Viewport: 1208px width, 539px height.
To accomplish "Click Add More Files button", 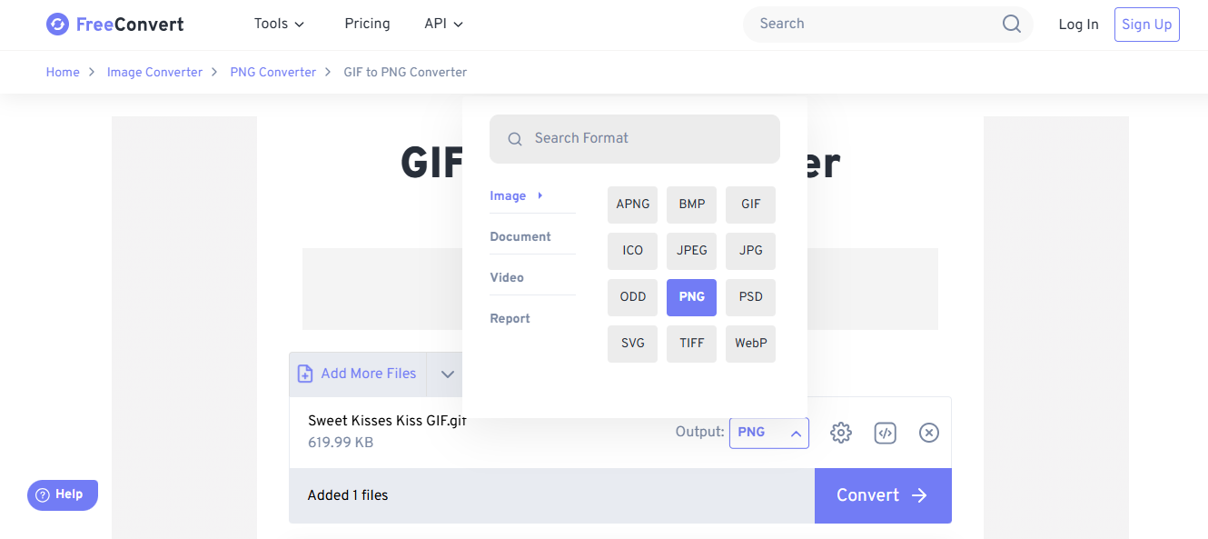I will (357, 374).
